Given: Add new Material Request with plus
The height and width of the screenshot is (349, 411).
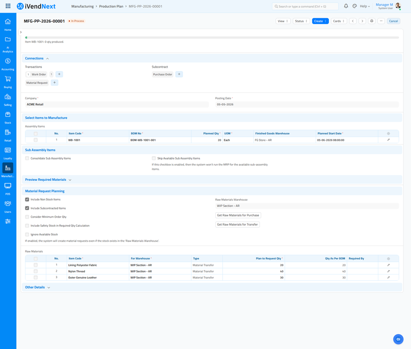Looking at the screenshot, I should (54, 83).
